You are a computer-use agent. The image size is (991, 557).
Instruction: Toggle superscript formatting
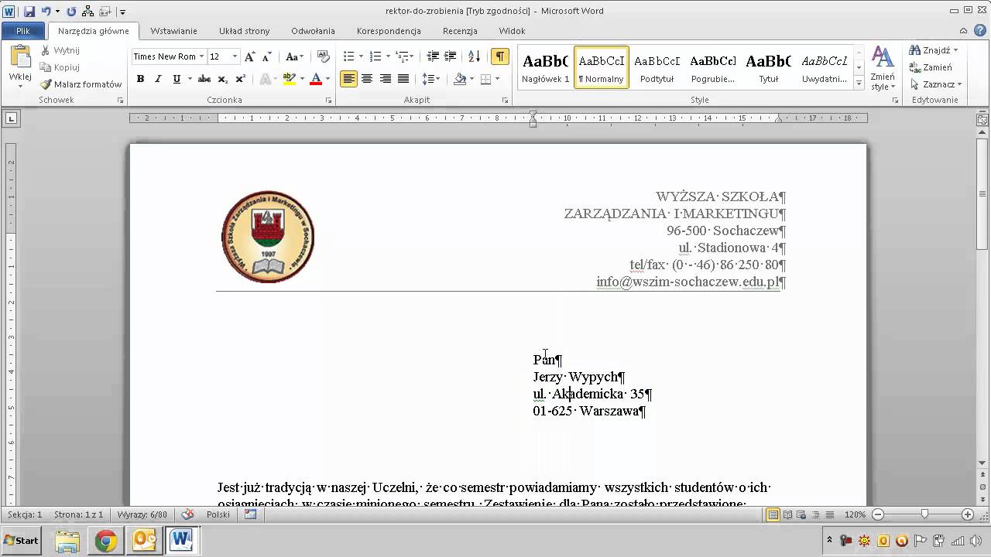(x=240, y=79)
